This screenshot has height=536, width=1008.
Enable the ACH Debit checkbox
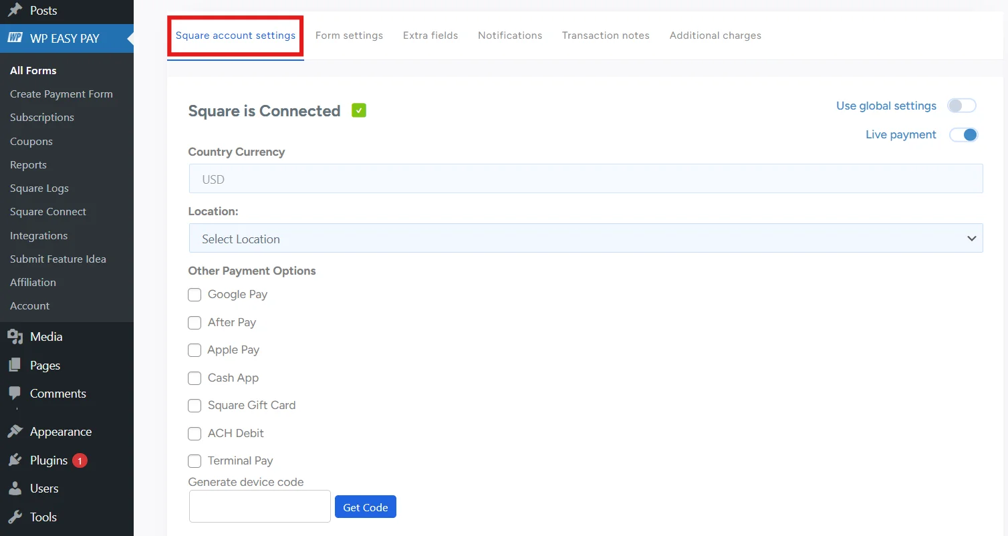195,434
